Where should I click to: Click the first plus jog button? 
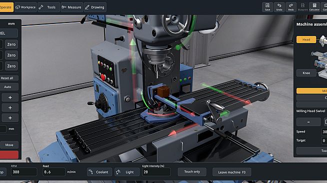(x=10, y=97)
